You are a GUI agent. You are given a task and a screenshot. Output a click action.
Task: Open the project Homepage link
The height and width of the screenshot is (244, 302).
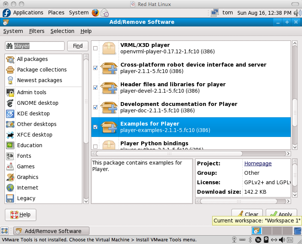pyautogui.click(x=258, y=163)
